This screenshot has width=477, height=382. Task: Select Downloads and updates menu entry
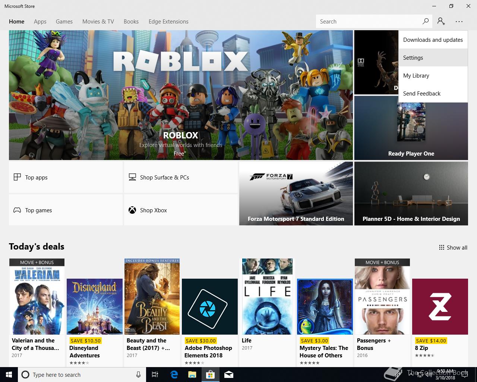click(x=433, y=40)
